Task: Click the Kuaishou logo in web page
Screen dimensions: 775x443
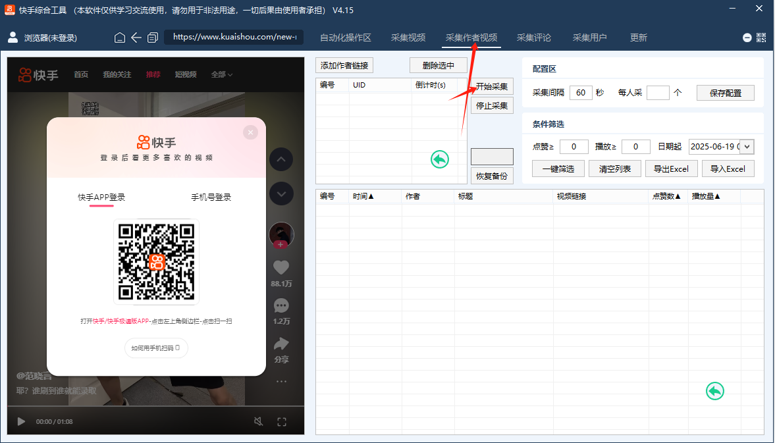Action: [x=39, y=75]
